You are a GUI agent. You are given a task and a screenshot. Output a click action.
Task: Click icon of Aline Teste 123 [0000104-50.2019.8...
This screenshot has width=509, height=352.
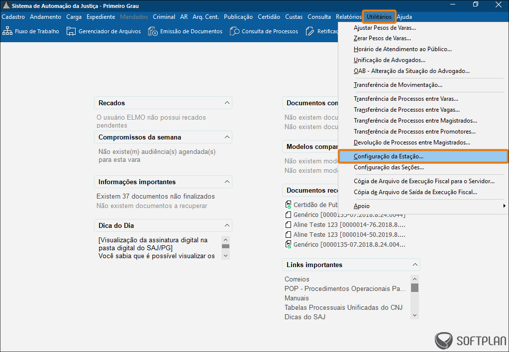pyautogui.click(x=288, y=234)
